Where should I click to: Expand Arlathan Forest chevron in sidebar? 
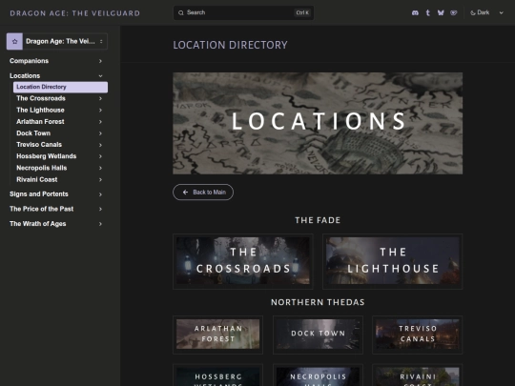click(x=100, y=122)
